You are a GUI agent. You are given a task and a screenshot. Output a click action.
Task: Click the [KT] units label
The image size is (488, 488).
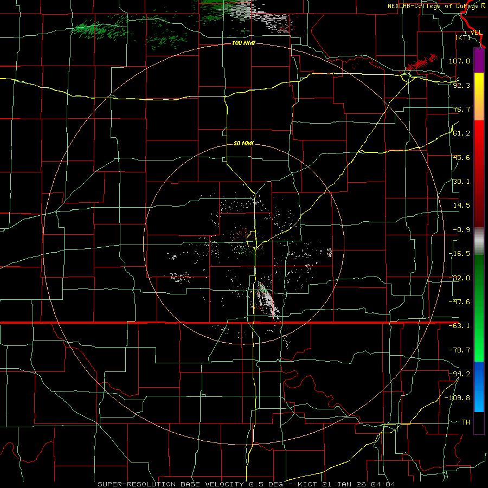click(x=463, y=37)
